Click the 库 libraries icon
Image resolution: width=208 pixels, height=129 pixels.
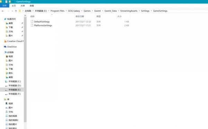(5, 99)
